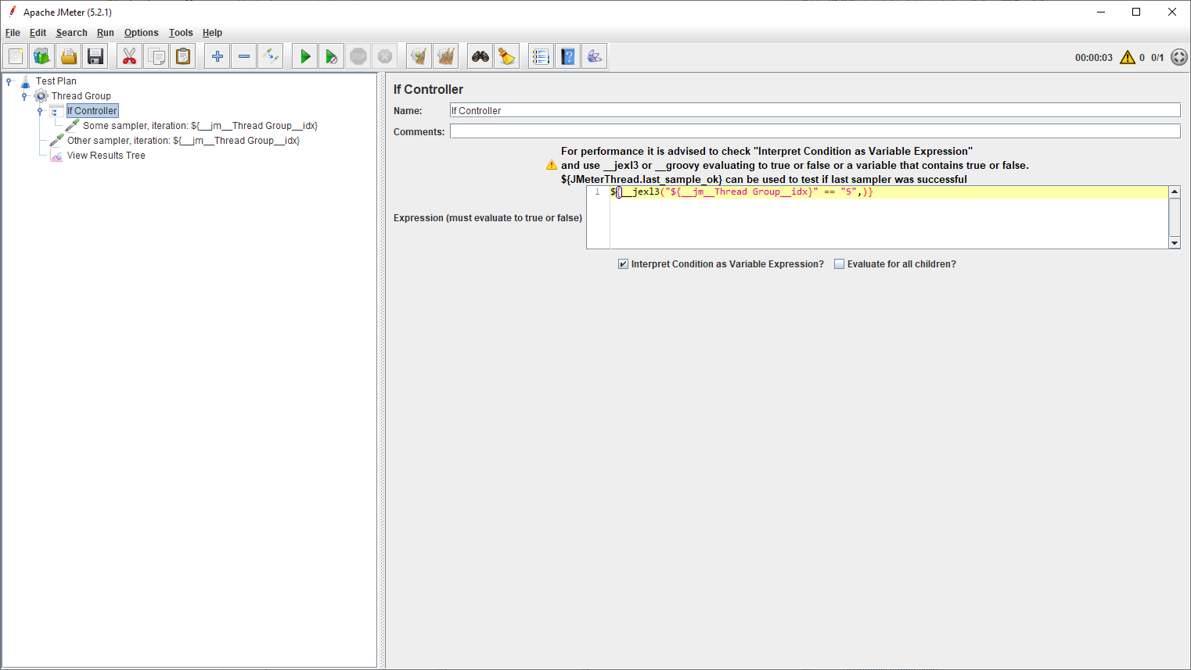1191x670 pixels.
Task: Copy the selected element via toolbar
Action: pos(157,56)
